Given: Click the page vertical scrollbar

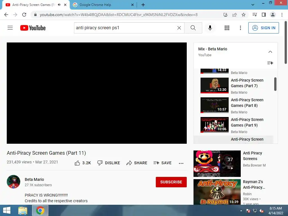Looking at the screenshot, I should click(286, 43).
